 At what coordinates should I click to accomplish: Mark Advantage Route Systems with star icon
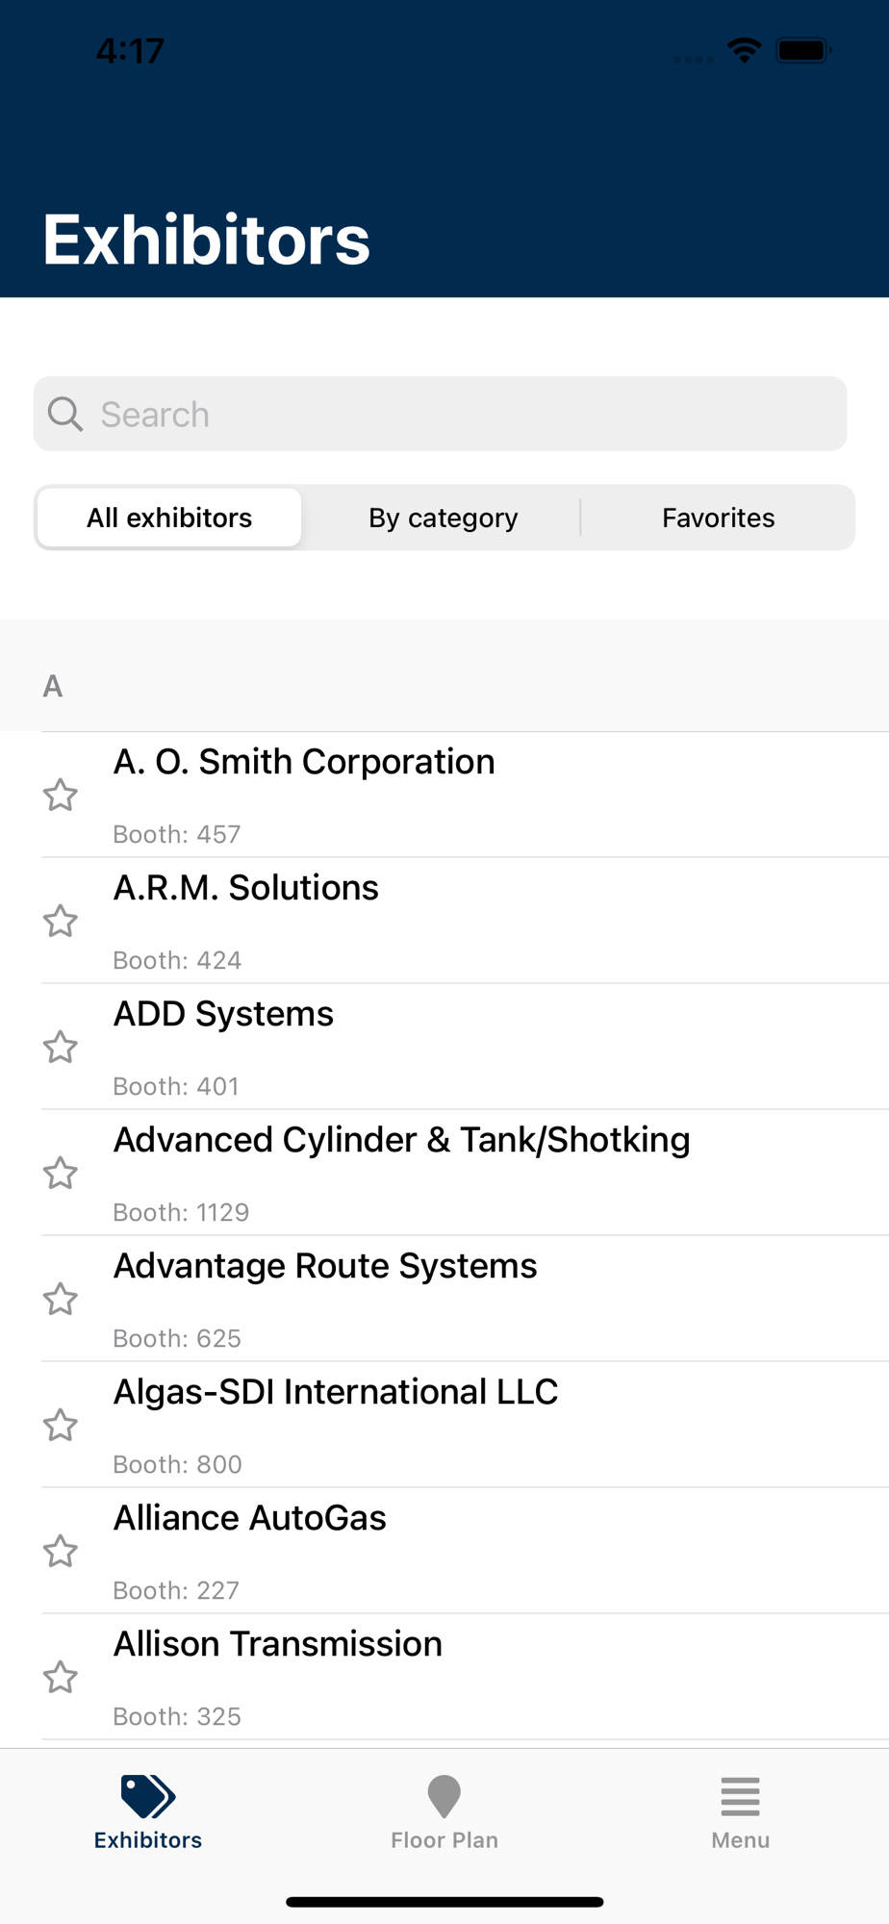(x=61, y=1299)
